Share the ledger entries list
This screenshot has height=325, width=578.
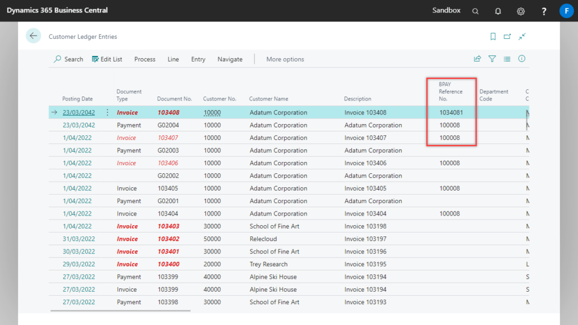click(x=477, y=58)
